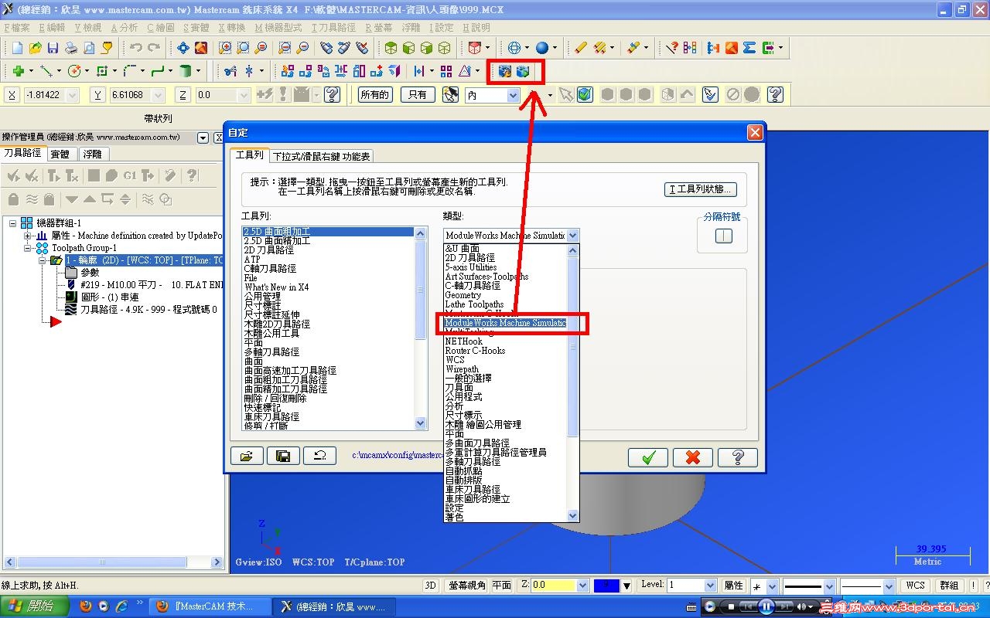Image resolution: width=990 pixels, height=618 pixels.
Task: Redo the last undone action
Action: pos(154,48)
